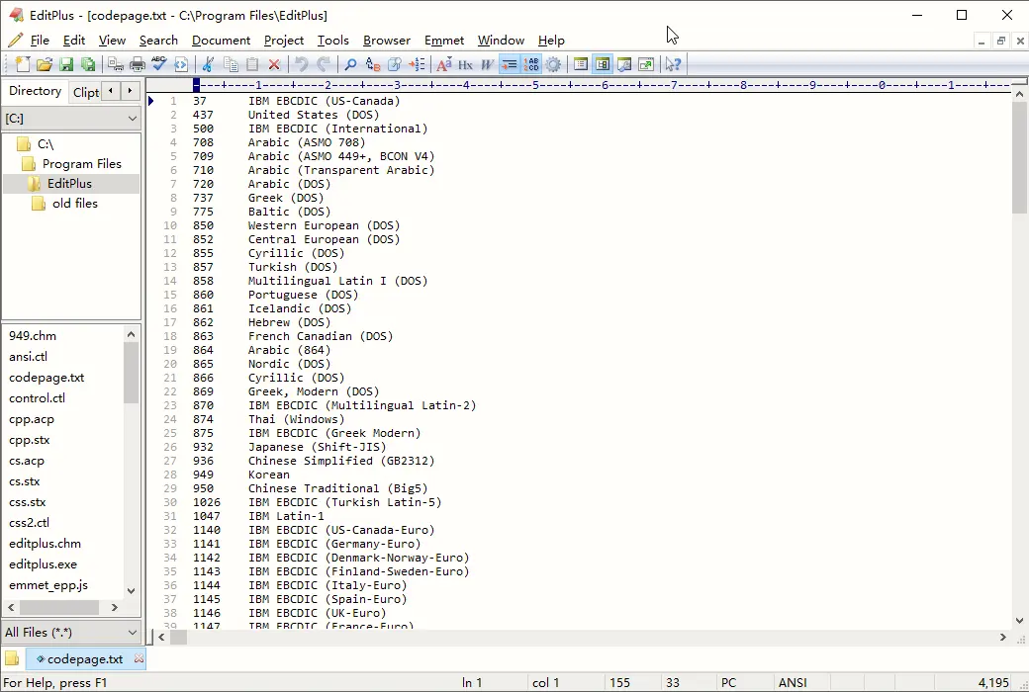1029x692 pixels.
Task: Click the View in Browser icon
Action: click(181, 64)
